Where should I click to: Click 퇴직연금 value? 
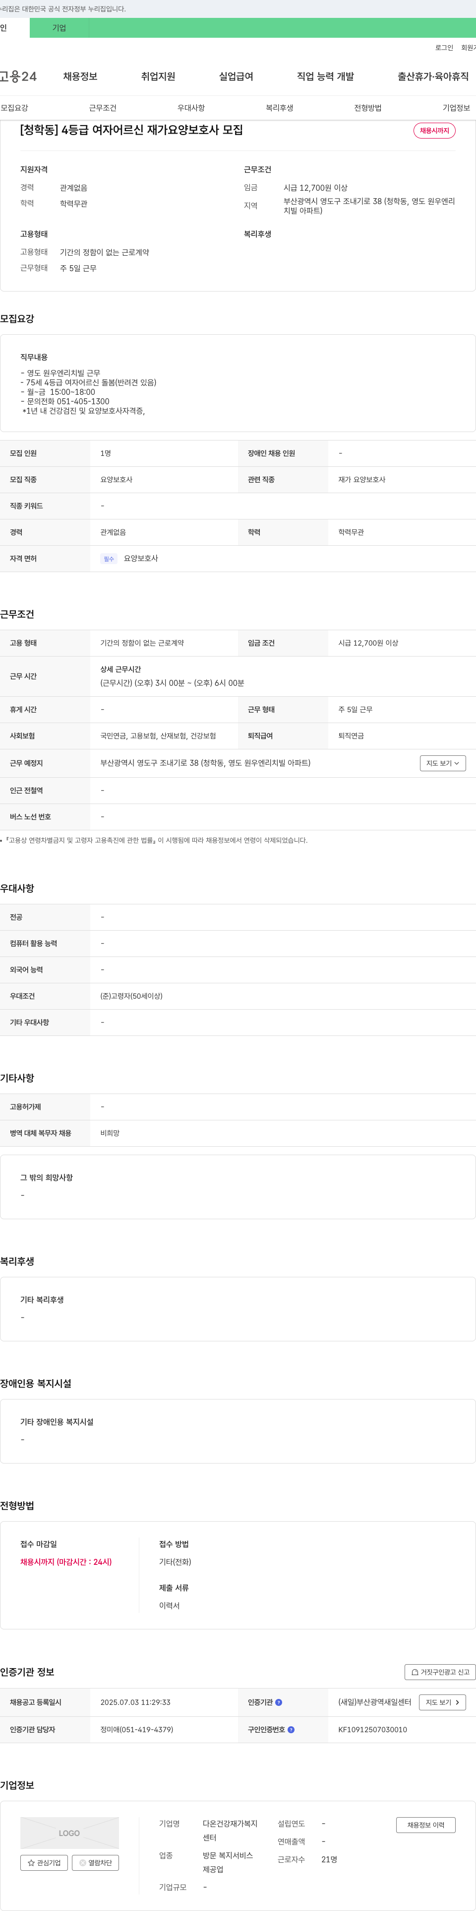click(x=351, y=736)
